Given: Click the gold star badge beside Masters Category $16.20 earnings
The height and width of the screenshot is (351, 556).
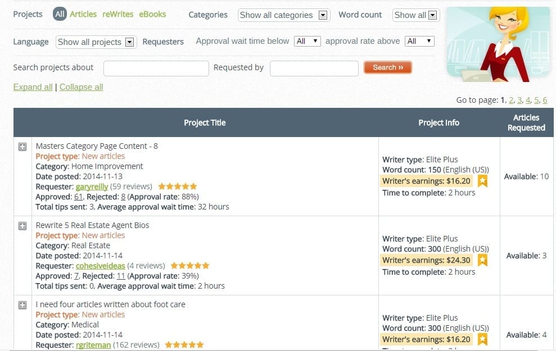Looking at the screenshot, I should [482, 181].
